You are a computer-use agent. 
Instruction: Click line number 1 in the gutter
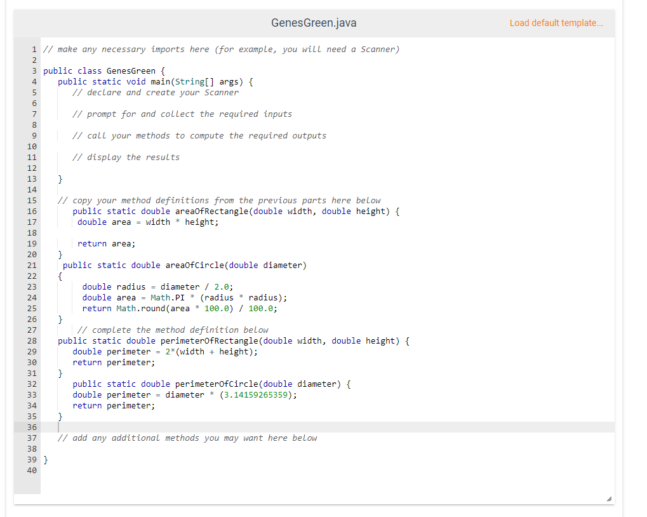[34, 49]
